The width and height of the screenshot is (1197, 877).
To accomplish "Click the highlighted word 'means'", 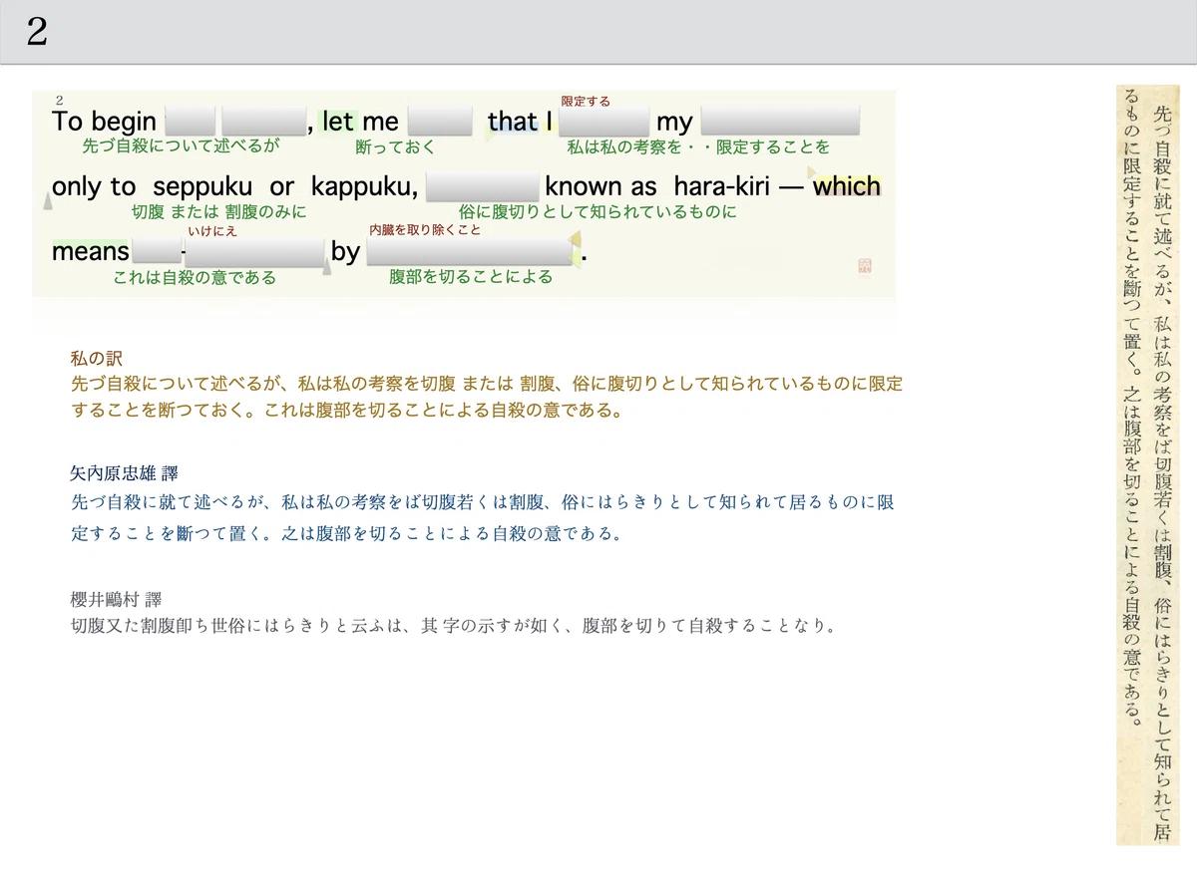I will coord(91,252).
